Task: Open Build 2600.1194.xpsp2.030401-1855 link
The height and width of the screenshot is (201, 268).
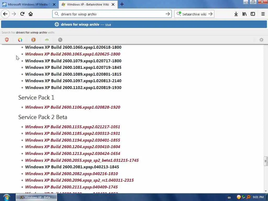Action: [x=72, y=140]
